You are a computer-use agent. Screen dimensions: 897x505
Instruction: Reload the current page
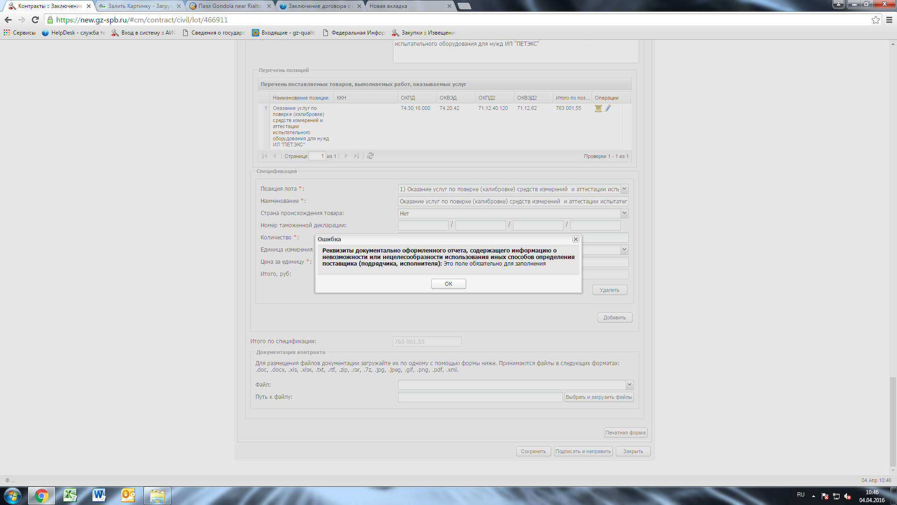[35, 20]
